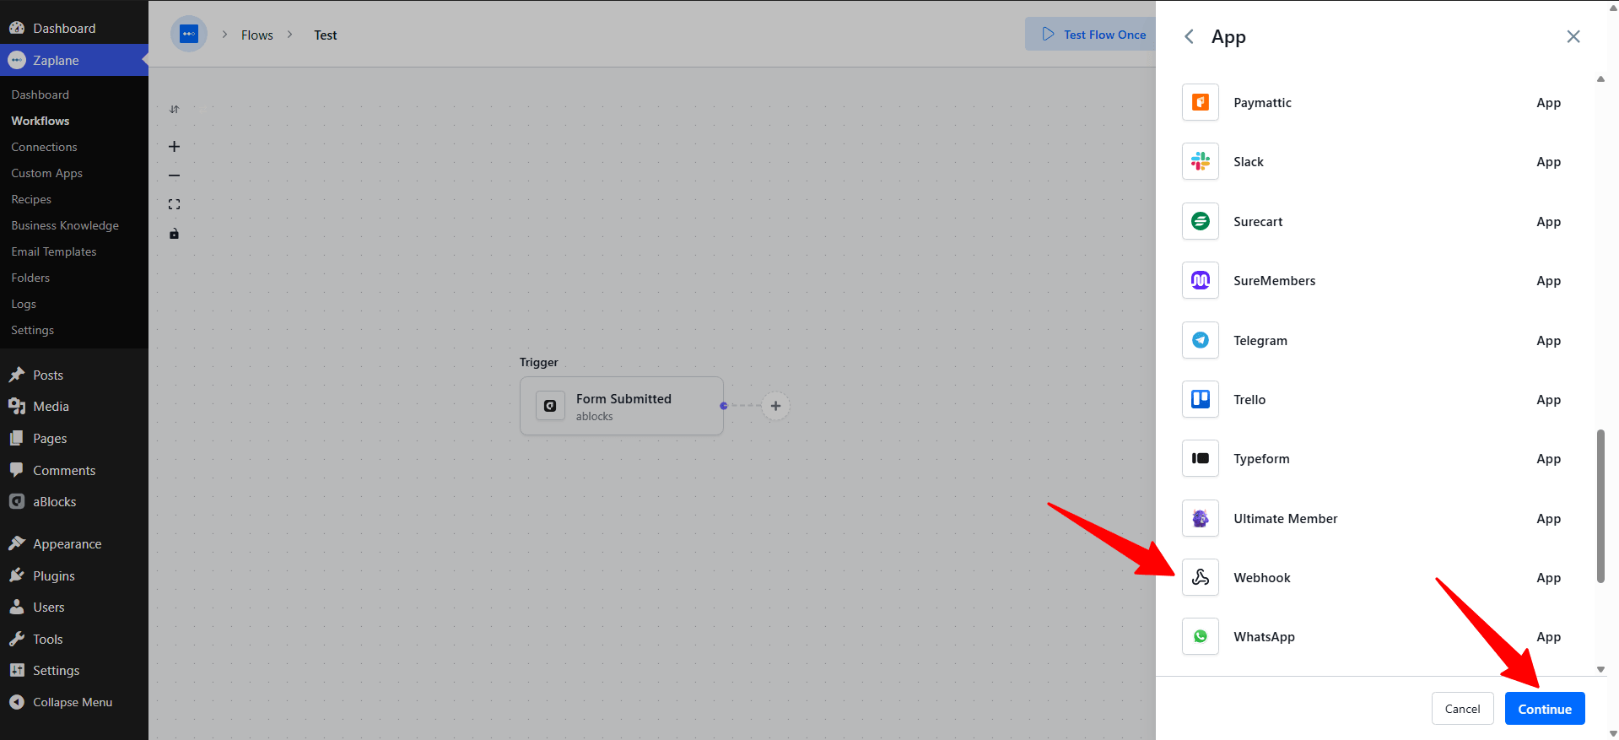
Task: Open the Zaplane menu item
Action: pos(74,60)
